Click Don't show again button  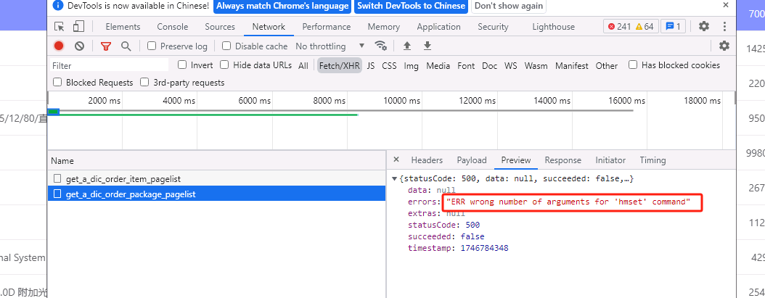coord(508,6)
